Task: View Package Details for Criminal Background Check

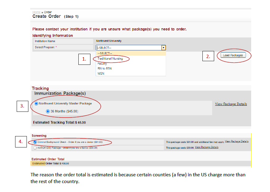Action: tap(236, 141)
